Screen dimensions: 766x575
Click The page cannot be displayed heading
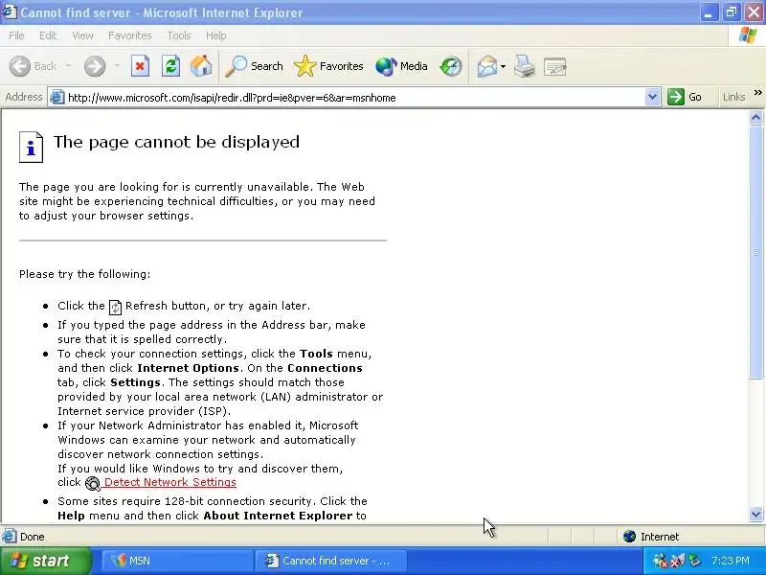[176, 142]
